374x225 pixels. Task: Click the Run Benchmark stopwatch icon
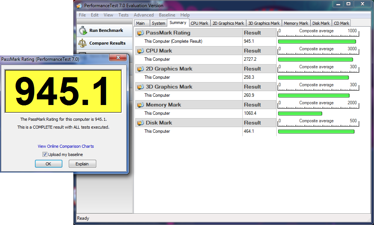(83, 30)
